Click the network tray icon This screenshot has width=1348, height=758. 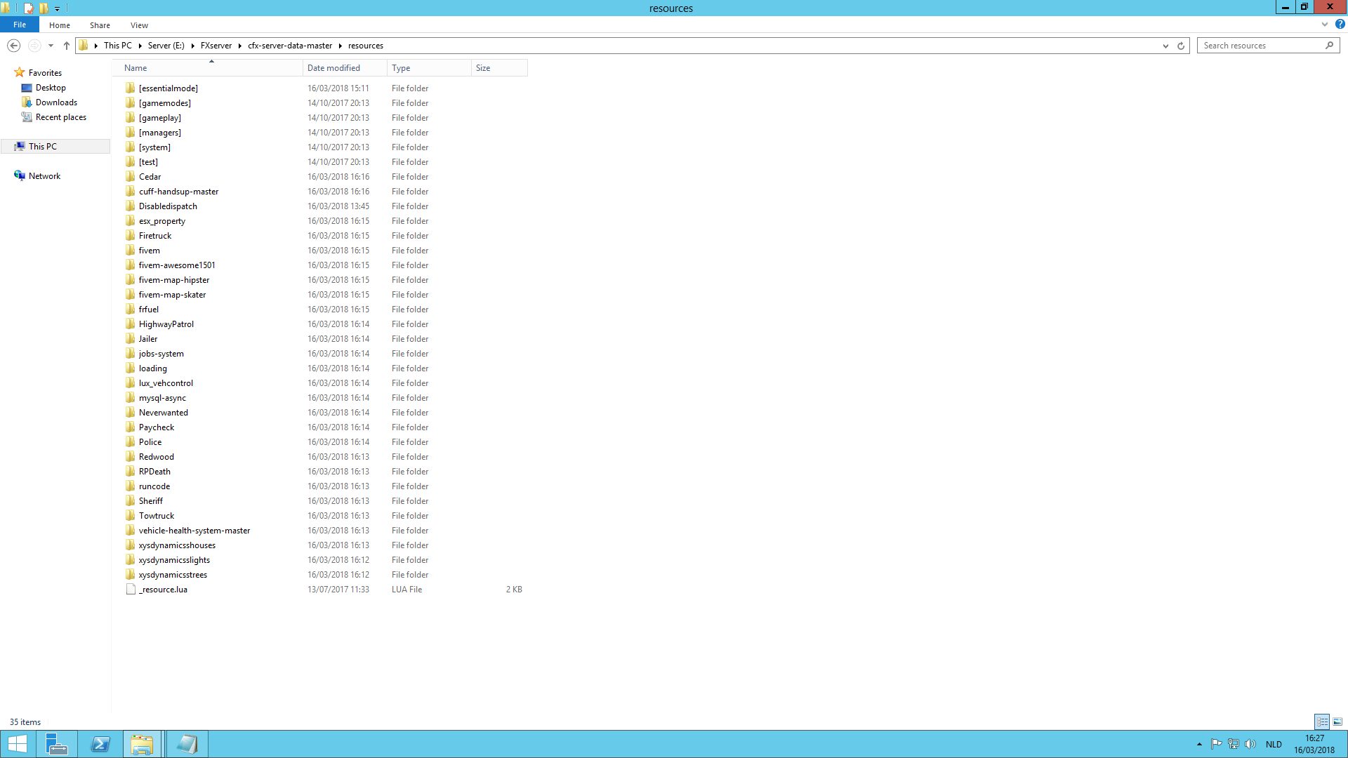click(x=1233, y=744)
